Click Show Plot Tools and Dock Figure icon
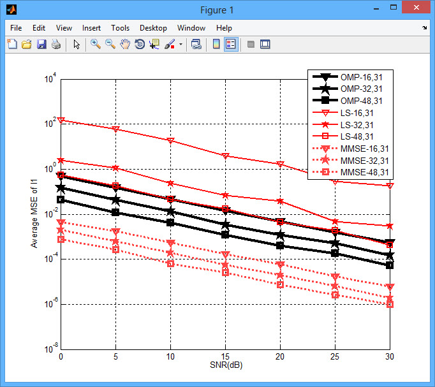 click(265, 44)
